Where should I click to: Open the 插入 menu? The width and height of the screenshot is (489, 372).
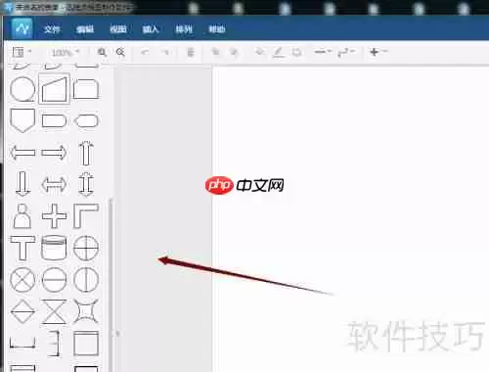[151, 29]
